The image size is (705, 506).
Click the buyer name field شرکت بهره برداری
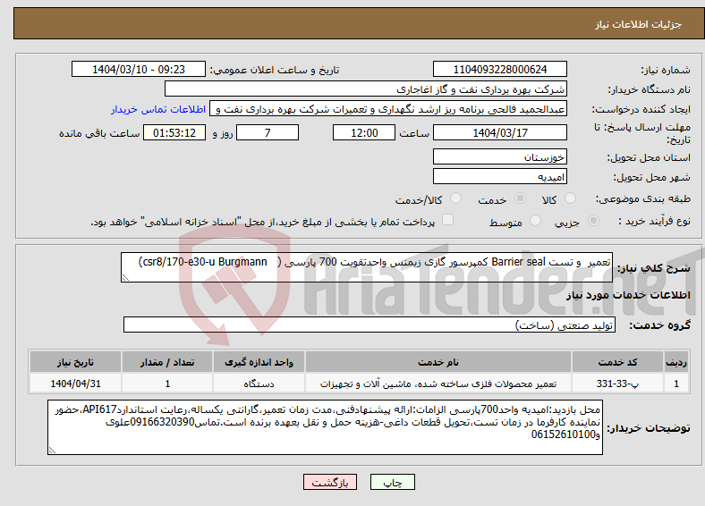tap(366, 89)
